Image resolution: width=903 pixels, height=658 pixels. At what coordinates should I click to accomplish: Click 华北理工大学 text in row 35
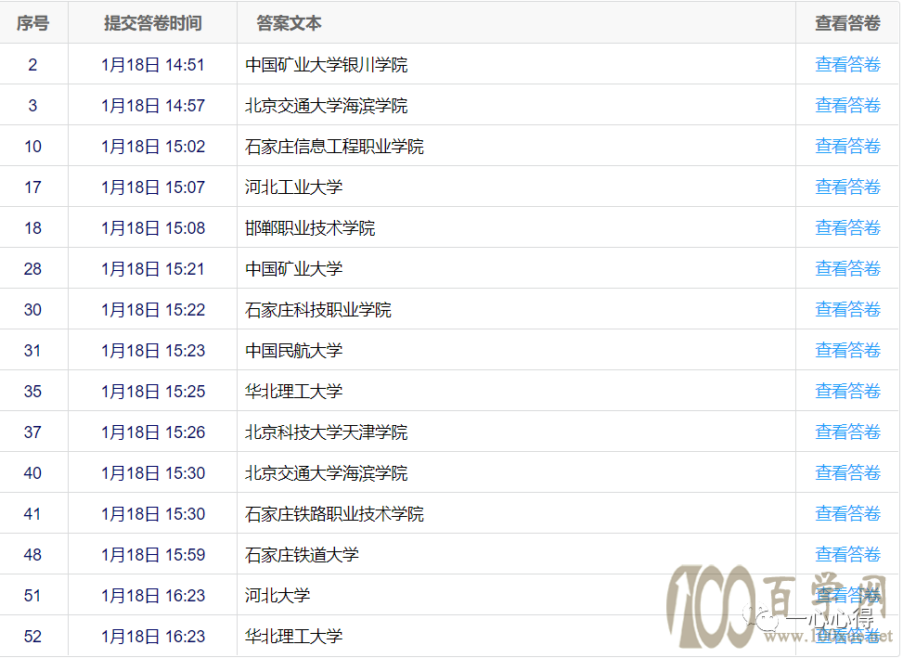click(293, 392)
